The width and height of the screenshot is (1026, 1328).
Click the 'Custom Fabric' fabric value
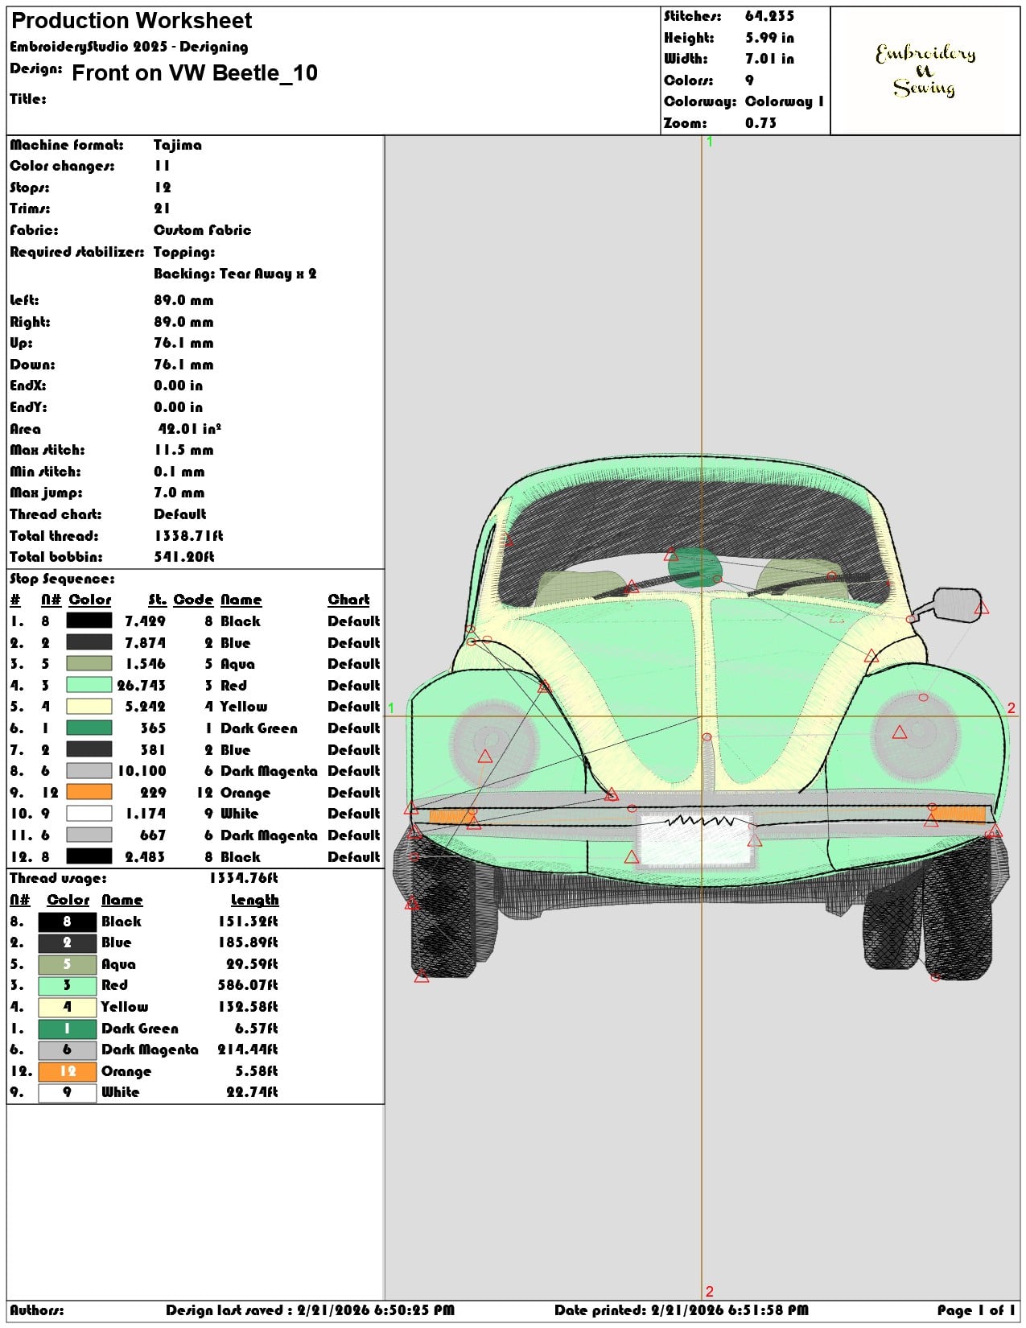(203, 230)
